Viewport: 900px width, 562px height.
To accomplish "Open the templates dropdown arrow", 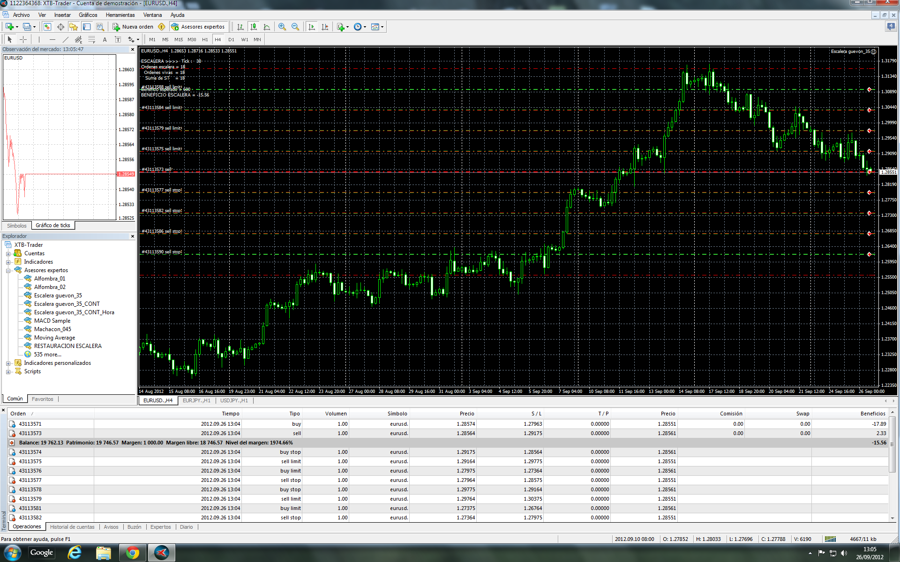I will pyautogui.click(x=382, y=27).
